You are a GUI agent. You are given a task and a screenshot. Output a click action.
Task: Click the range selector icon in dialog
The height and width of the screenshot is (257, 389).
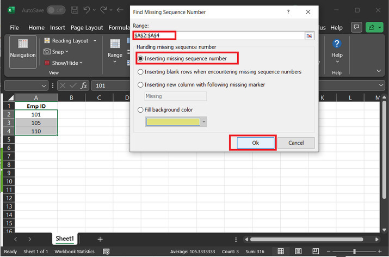pos(309,36)
